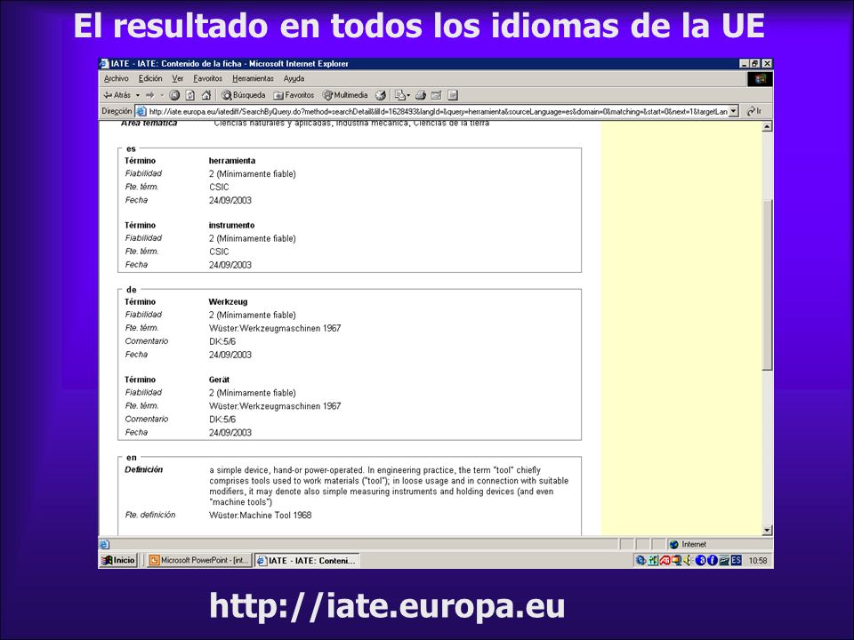Click the network monitors tray icon
Image resolution: width=854 pixels, height=640 pixels.
[x=676, y=560]
